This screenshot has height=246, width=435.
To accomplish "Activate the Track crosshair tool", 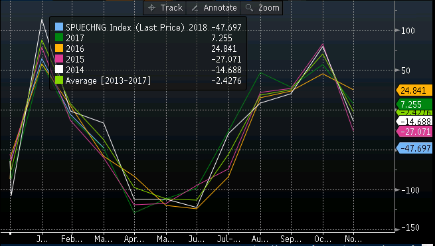I will coord(165,8).
